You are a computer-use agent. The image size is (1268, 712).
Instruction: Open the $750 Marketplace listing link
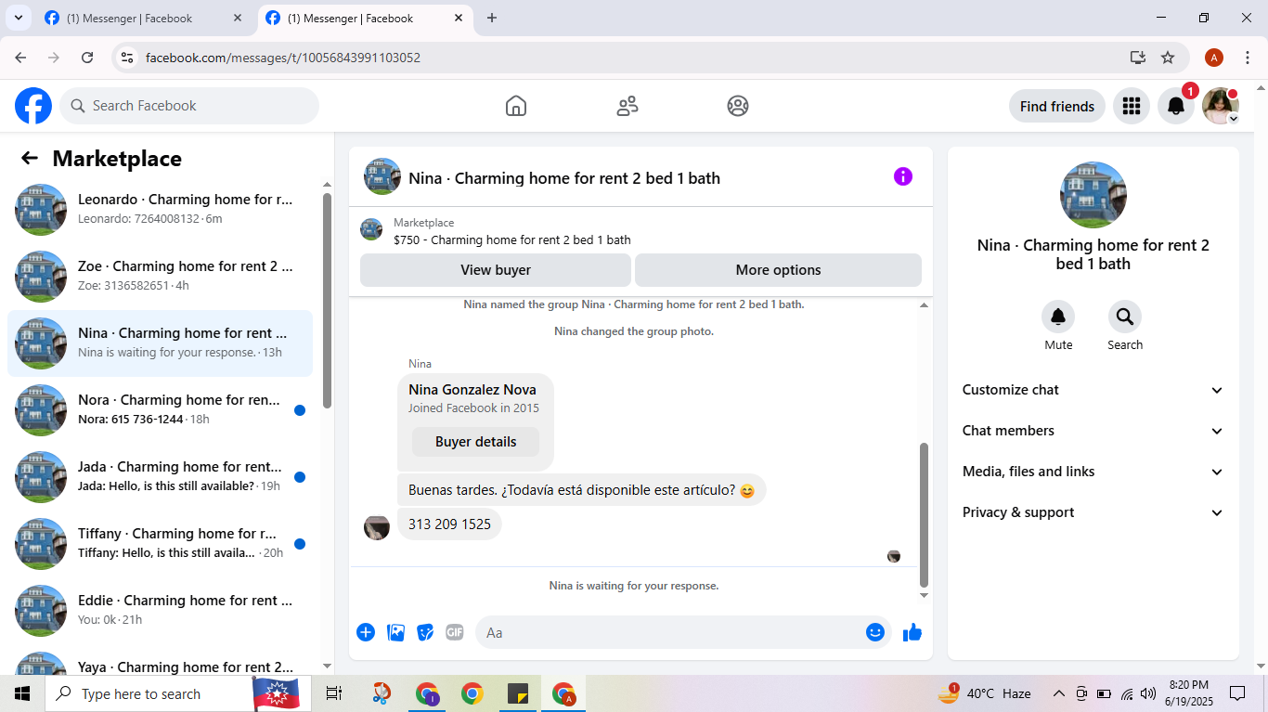coord(512,239)
